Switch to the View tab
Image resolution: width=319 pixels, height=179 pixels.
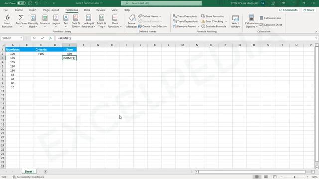click(114, 10)
